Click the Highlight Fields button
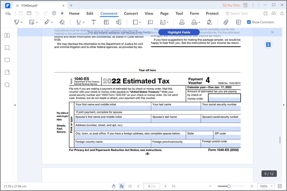This screenshot has height=191, width=287. click(x=179, y=32)
